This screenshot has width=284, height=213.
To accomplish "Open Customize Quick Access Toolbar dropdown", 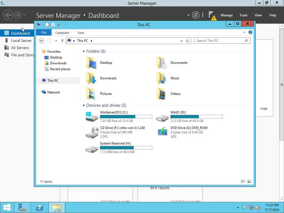I will (59, 25).
